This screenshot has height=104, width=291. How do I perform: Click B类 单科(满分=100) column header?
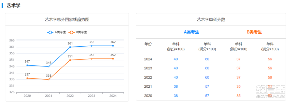tap(238, 47)
